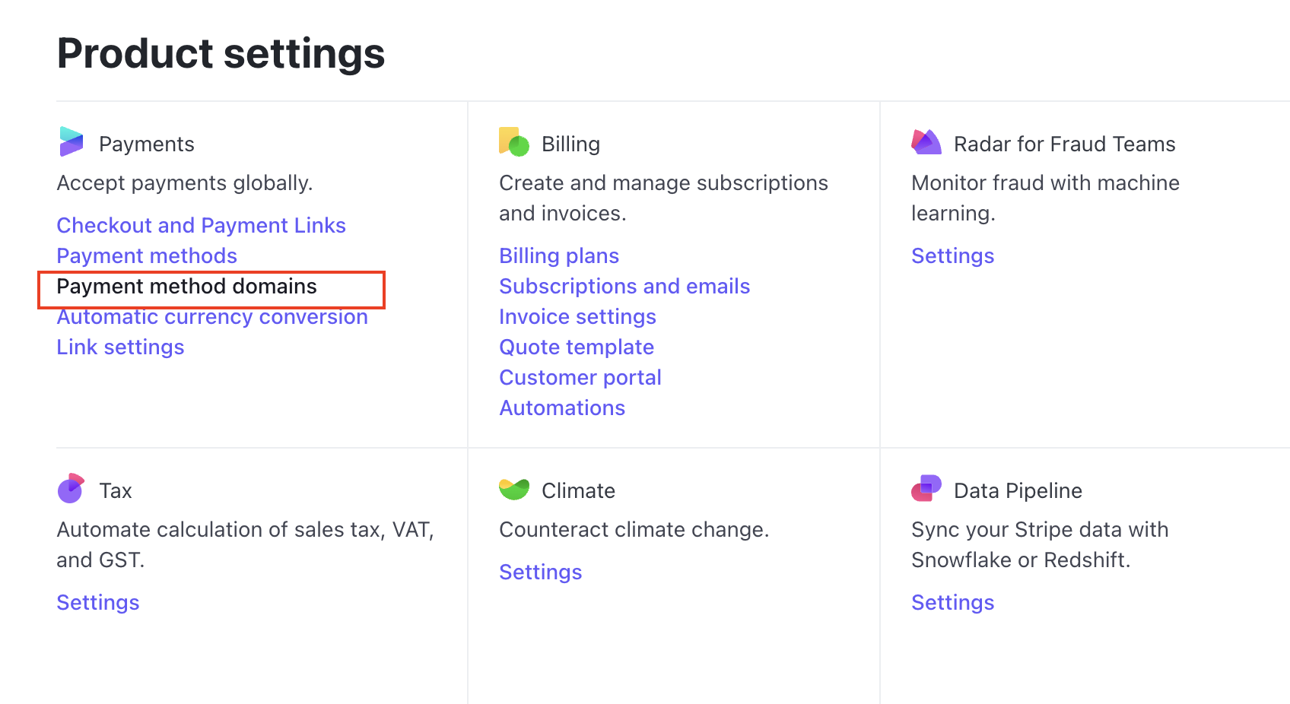Open Data Pipeline Settings
Image resolution: width=1290 pixels, height=704 pixels.
[952, 603]
